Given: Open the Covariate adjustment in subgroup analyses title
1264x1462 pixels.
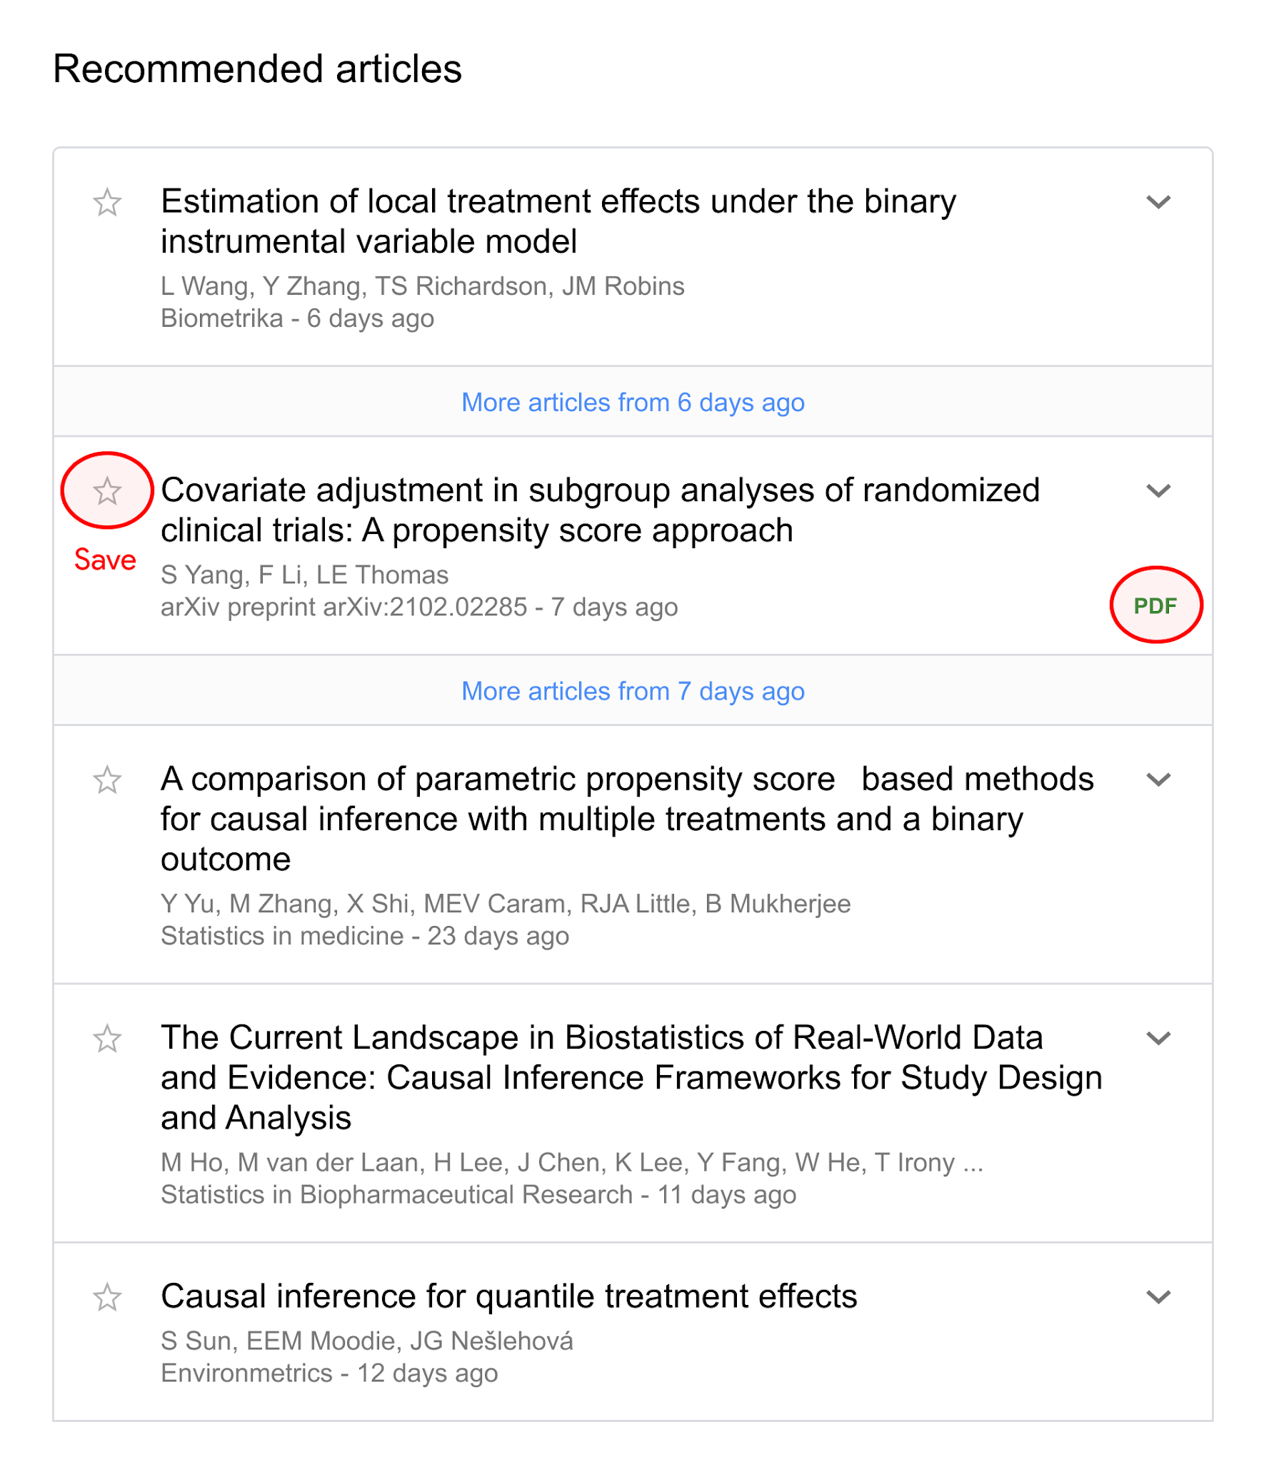Looking at the screenshot, I should click(600, 510).
